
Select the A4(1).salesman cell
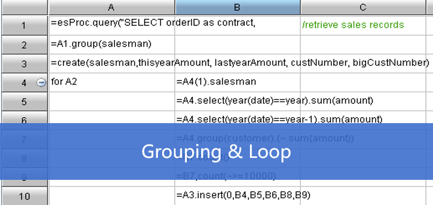(x=238, y=82)
